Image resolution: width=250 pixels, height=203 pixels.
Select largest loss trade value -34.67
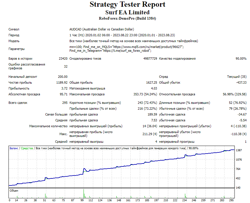click(242, 115)
